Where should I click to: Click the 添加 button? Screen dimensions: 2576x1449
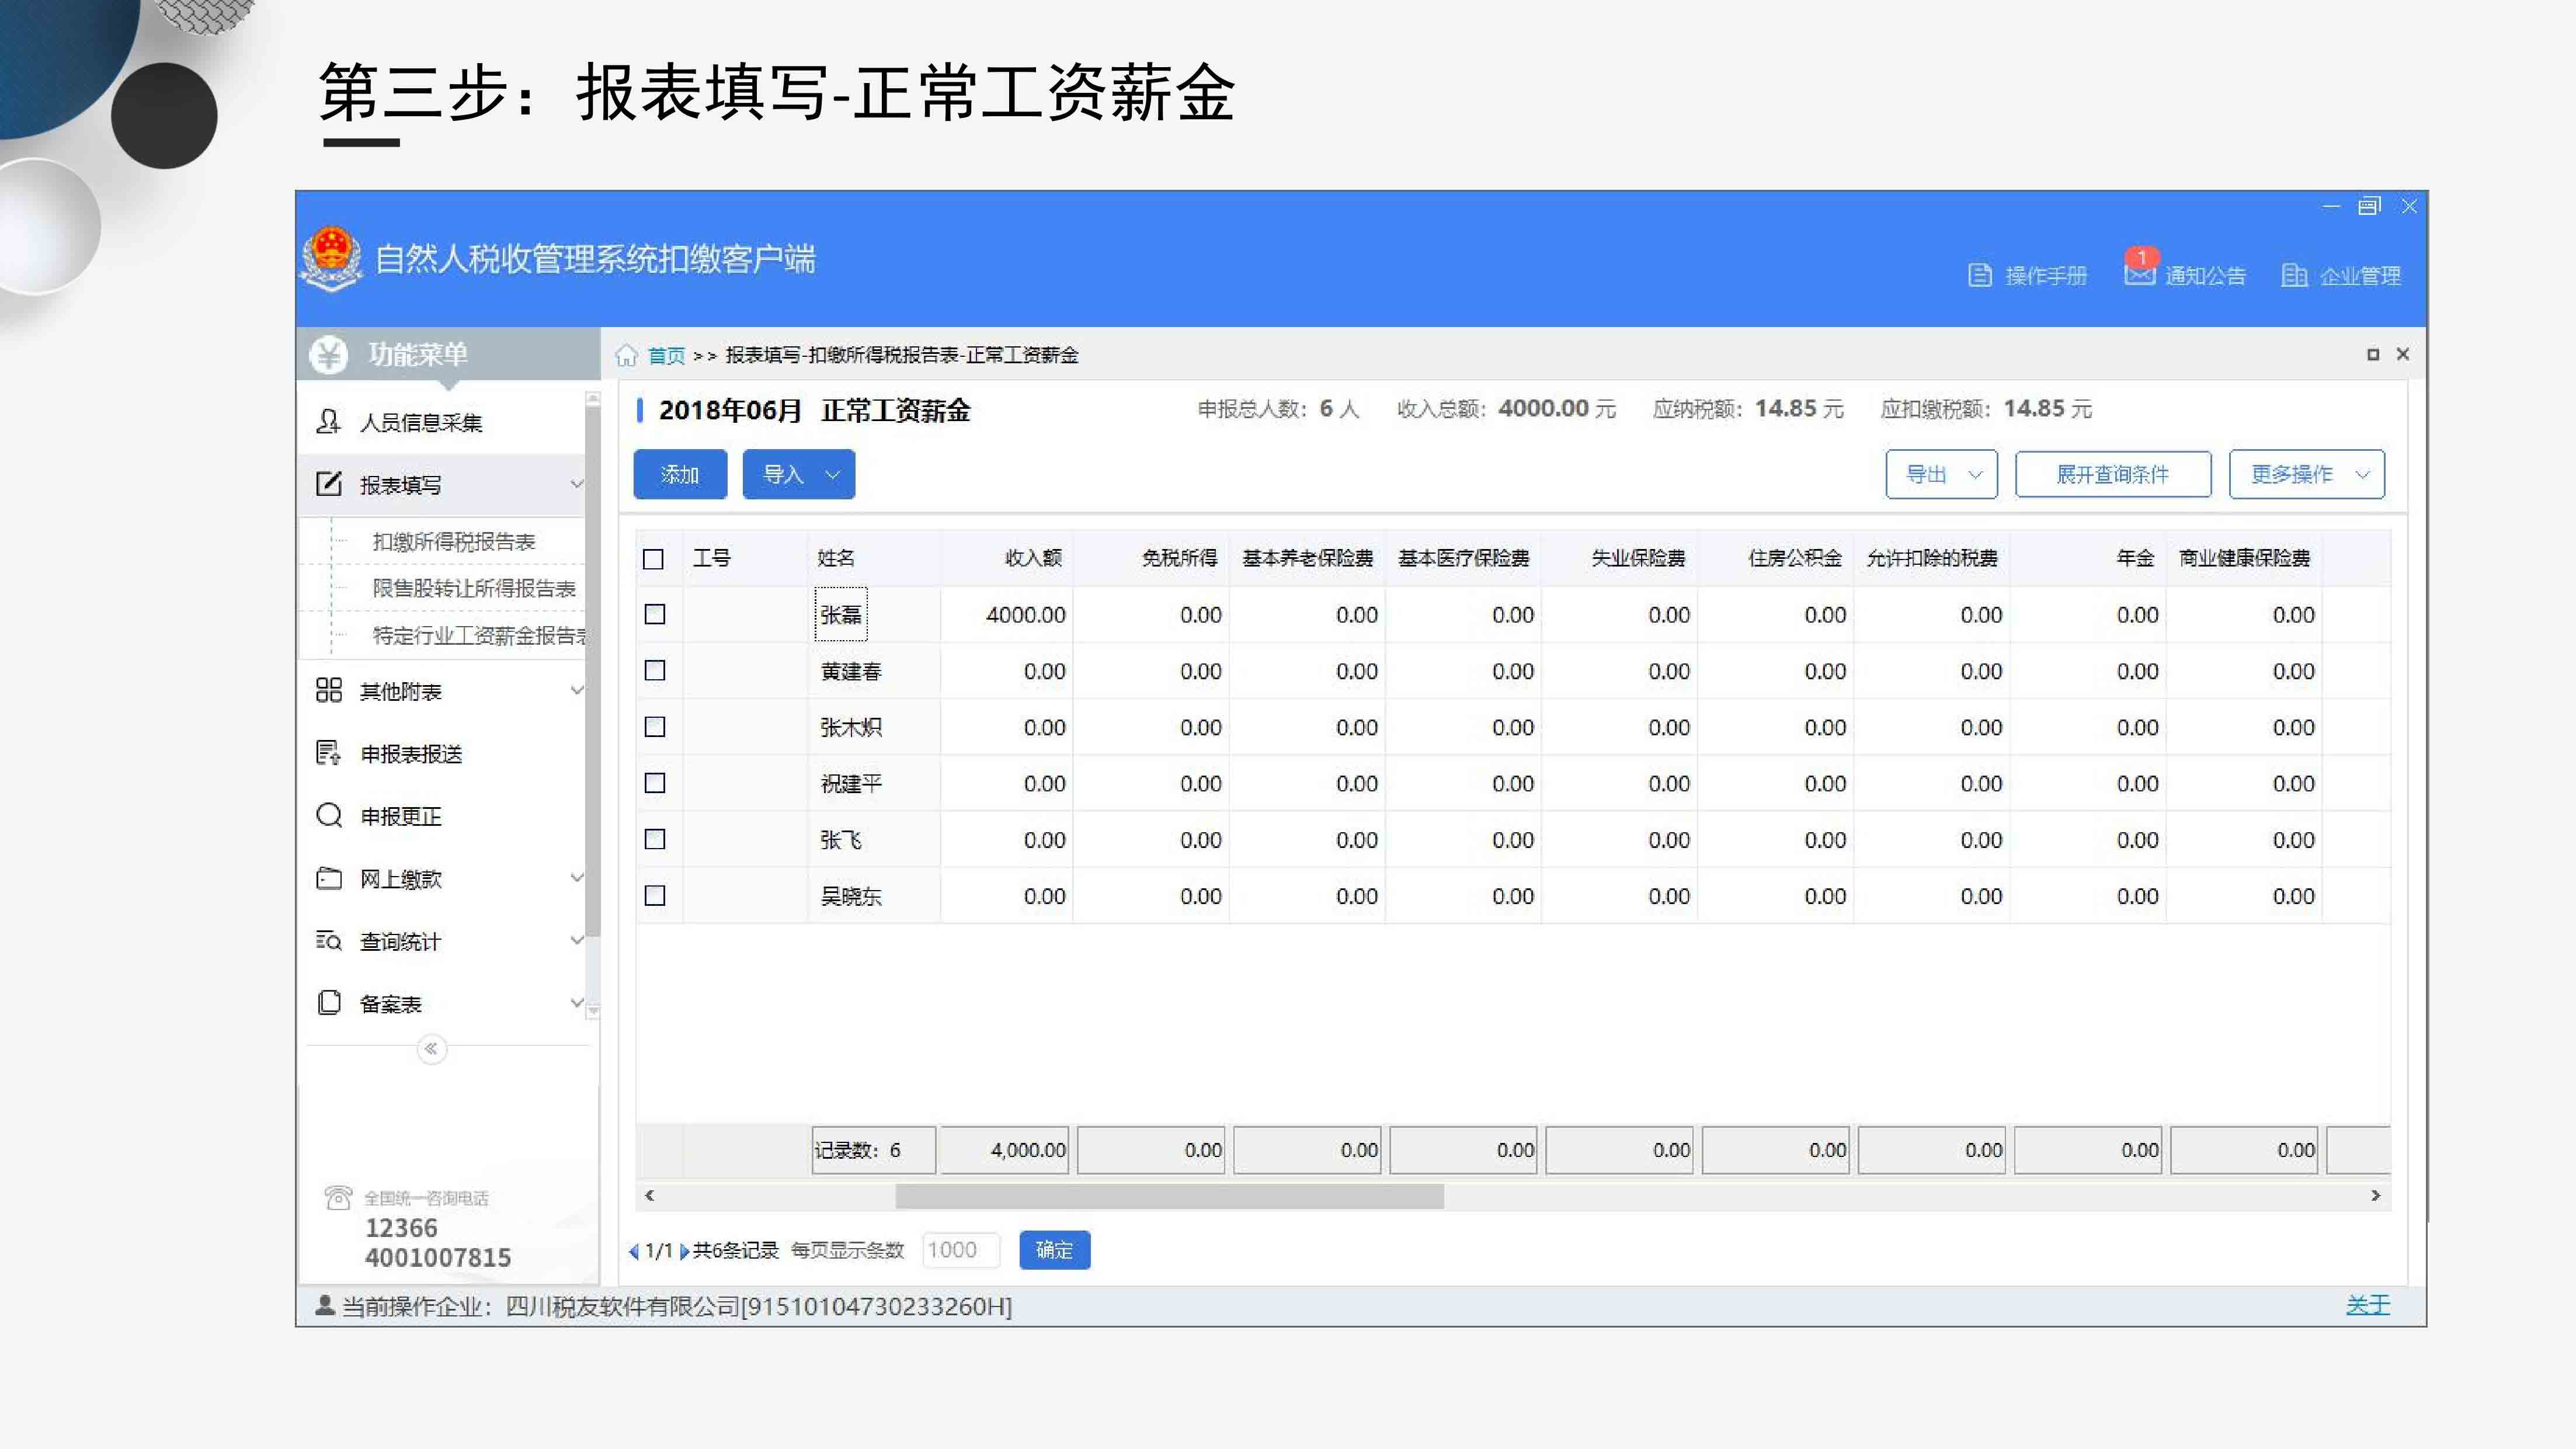680,474
